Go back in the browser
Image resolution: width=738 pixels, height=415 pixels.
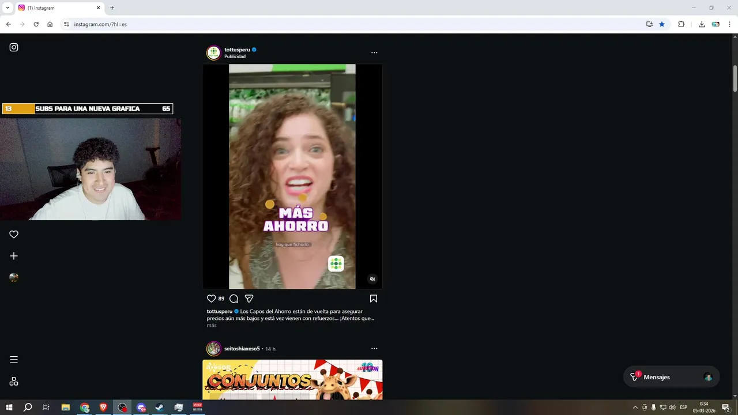[x=8, y=24]
